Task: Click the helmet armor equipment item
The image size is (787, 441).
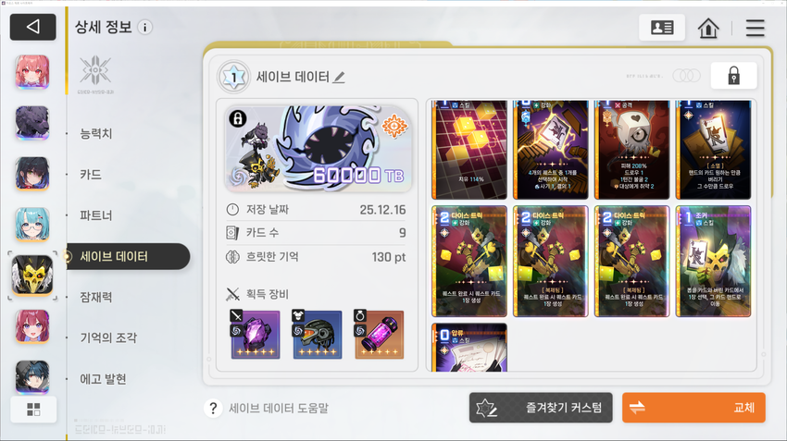Action: click(x=317, y=335)
